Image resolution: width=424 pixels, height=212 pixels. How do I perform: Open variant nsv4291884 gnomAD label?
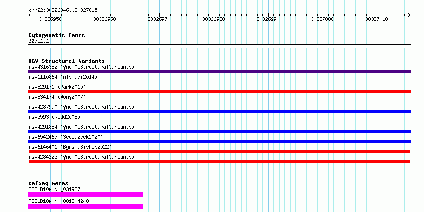point(81,127)
